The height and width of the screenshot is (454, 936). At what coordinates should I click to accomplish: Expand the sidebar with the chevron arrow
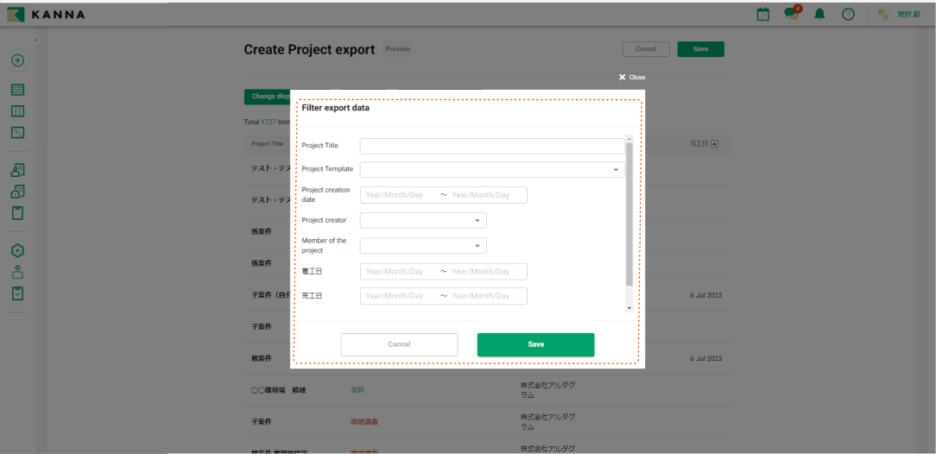point(35,41)
